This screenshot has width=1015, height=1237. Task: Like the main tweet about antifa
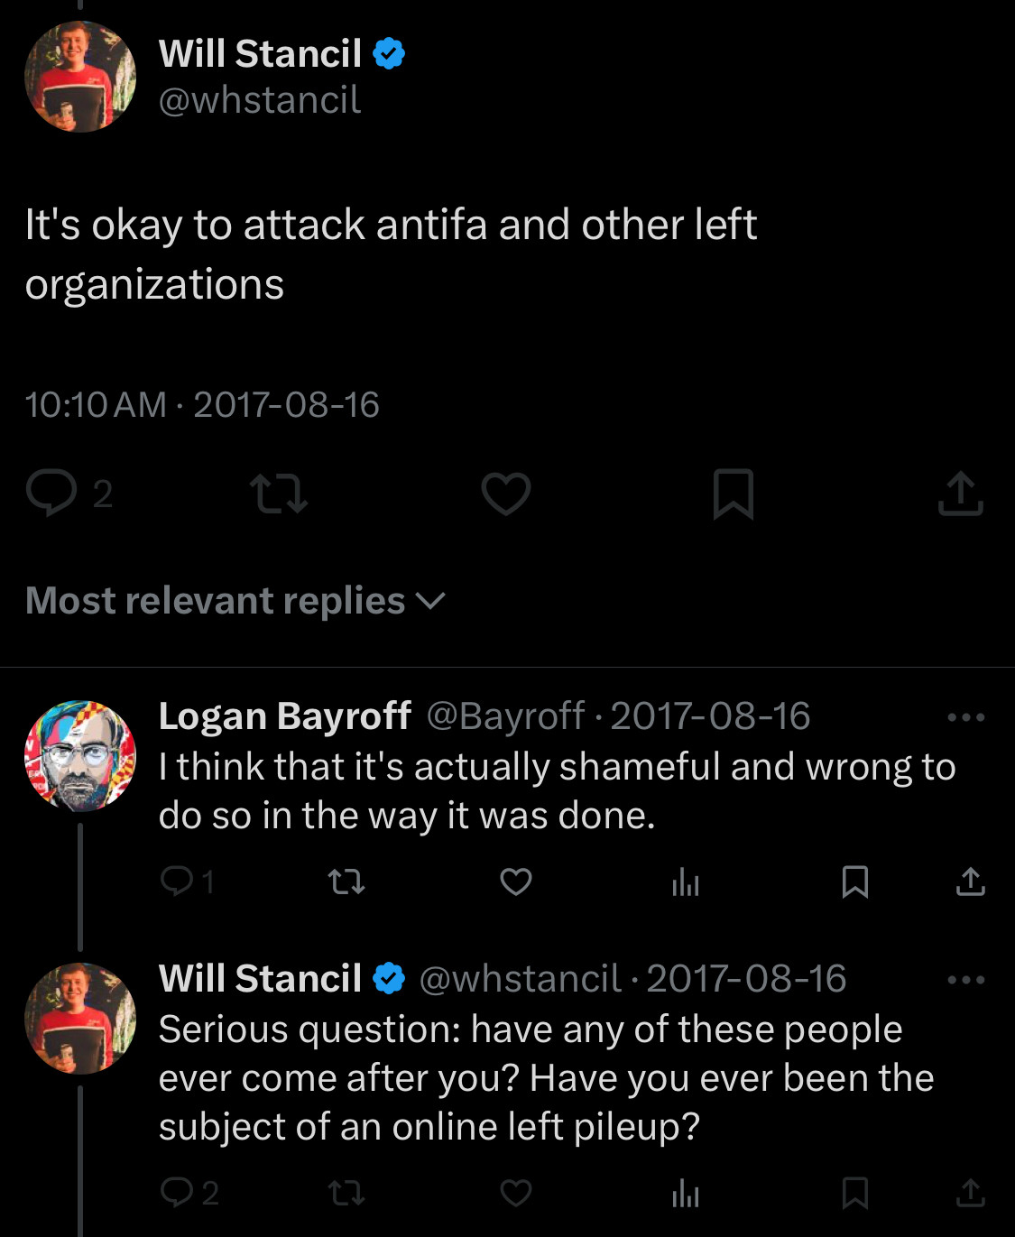505,494
